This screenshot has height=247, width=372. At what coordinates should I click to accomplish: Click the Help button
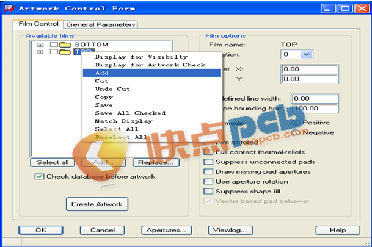coord(338,230)
